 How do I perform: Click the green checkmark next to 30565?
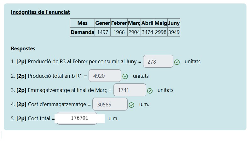[x=132, y=105]
